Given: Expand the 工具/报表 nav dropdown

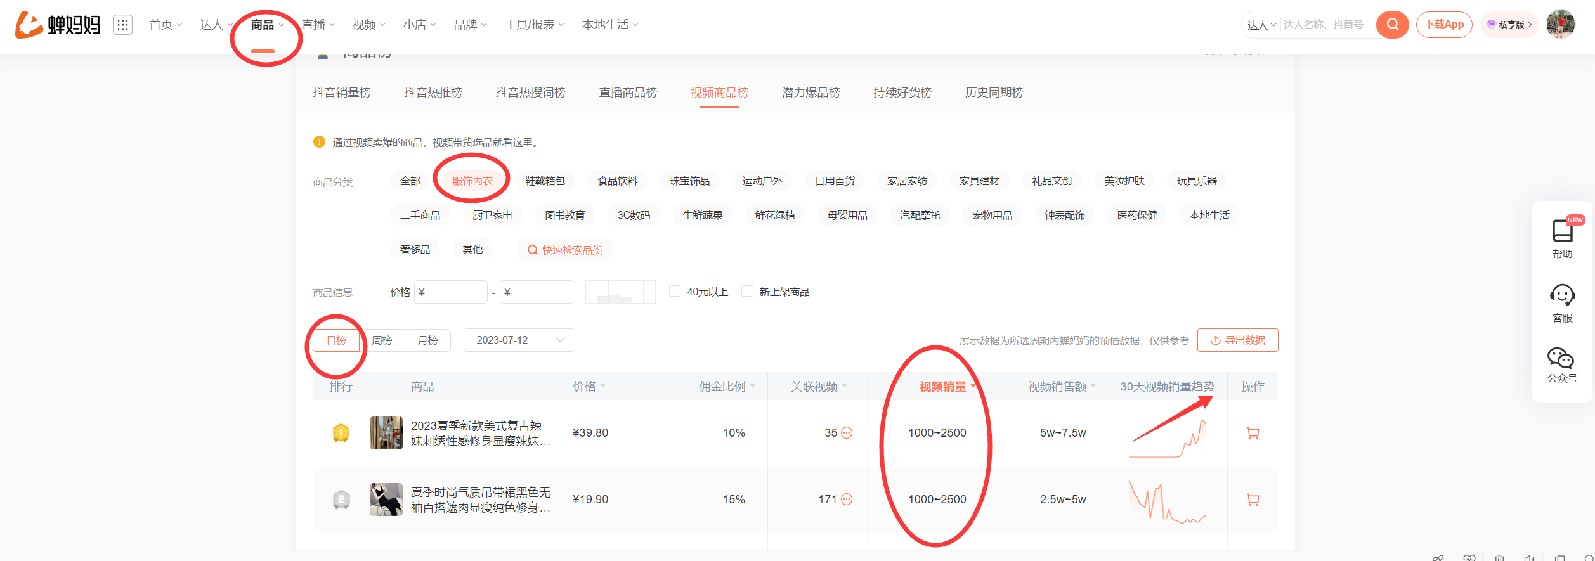Looking at the screenshot, I should coord(534,25).
